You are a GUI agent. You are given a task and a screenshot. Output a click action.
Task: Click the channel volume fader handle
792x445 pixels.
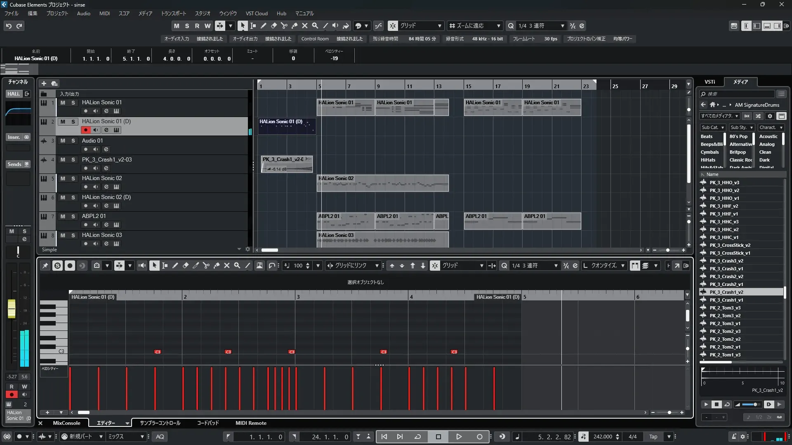(12, 309)
